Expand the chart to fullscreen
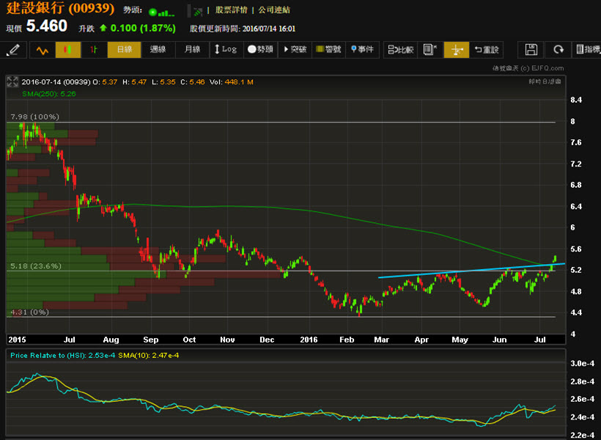601x440 pixels. click(x=12, y=81)
